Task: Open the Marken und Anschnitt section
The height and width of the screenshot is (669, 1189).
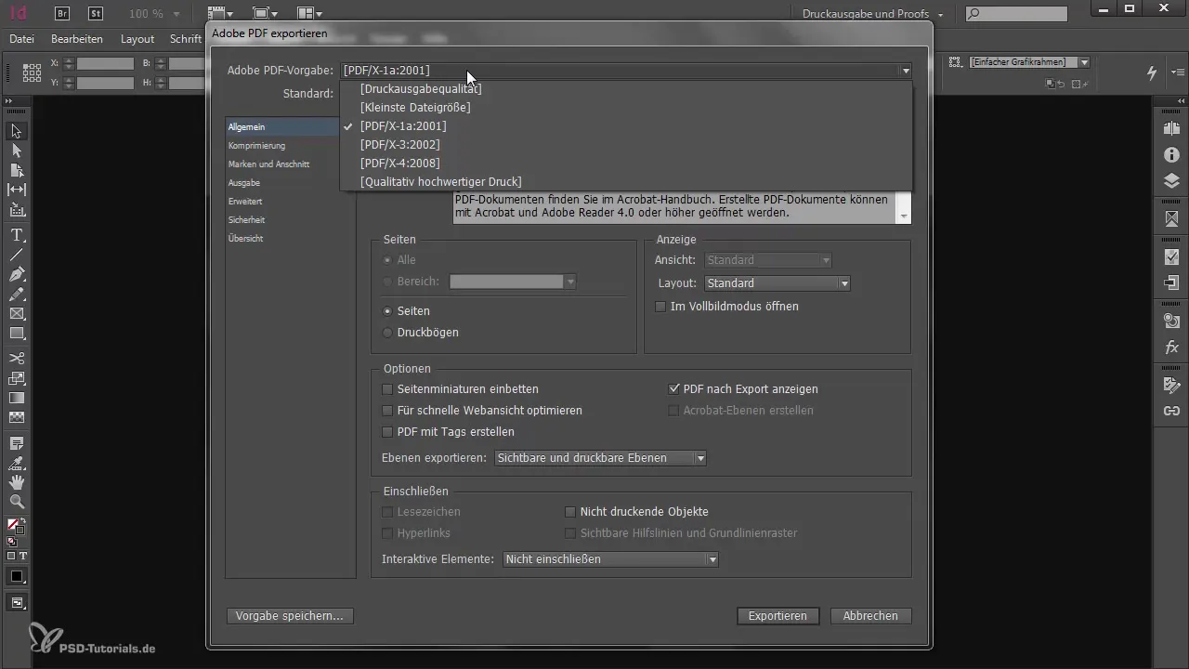Action: click(x=268, y=164)
